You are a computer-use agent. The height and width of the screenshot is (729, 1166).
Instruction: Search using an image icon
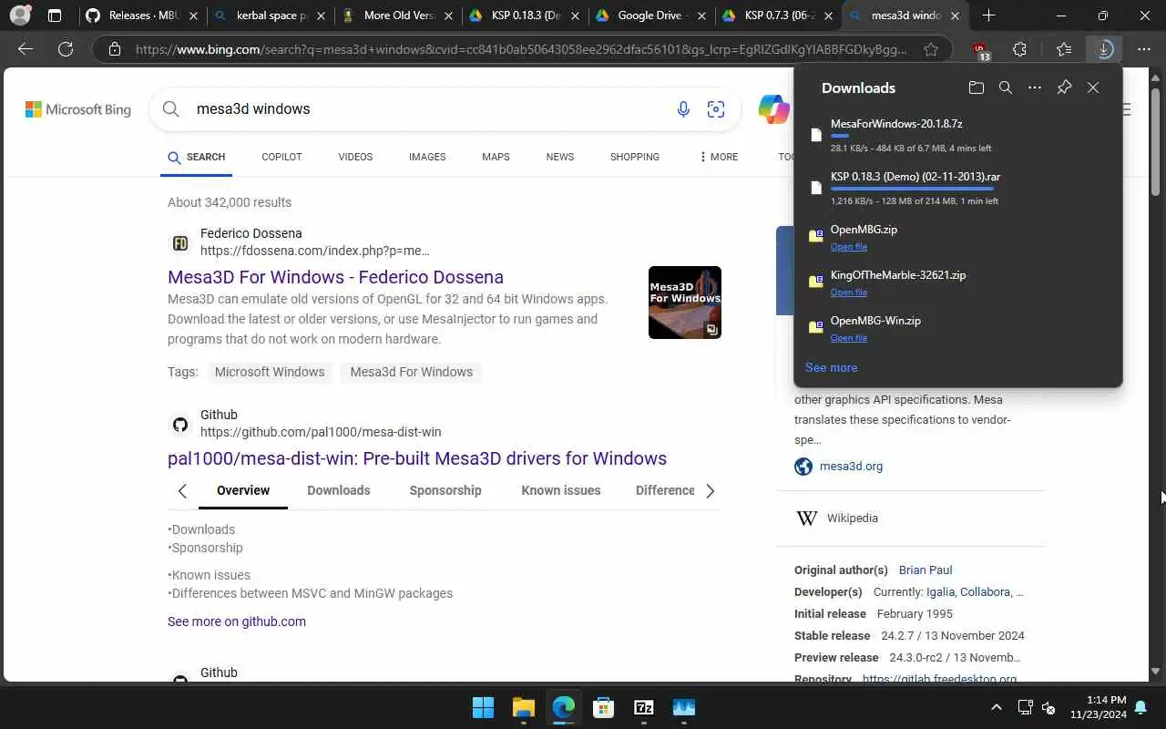click(x=716, y=109)
